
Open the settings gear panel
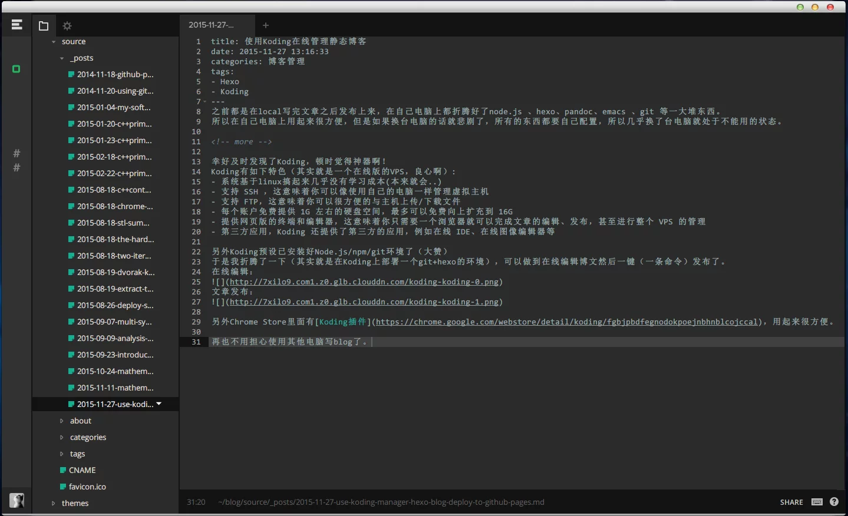pos(67,26)
